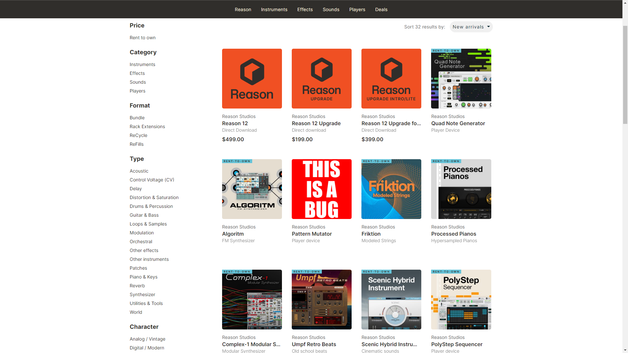This screenshot has height=353, width=628.
Task: Filter by Acoustic type
Action: pyautogui.click(x=139, y=171)
